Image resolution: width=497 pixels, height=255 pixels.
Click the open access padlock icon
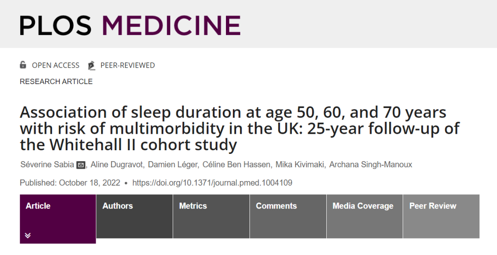[x=23, y=65]
